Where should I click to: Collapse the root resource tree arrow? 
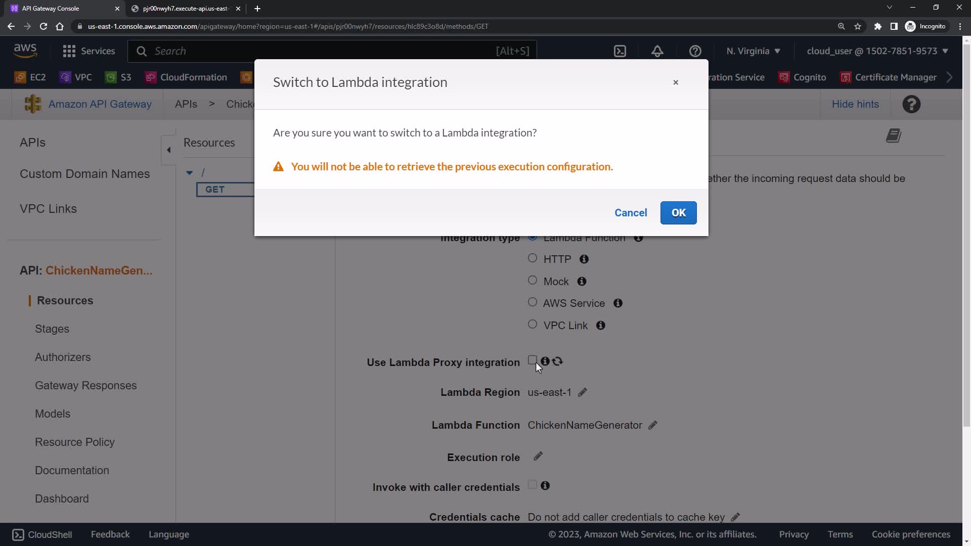(x=189, y=173)
